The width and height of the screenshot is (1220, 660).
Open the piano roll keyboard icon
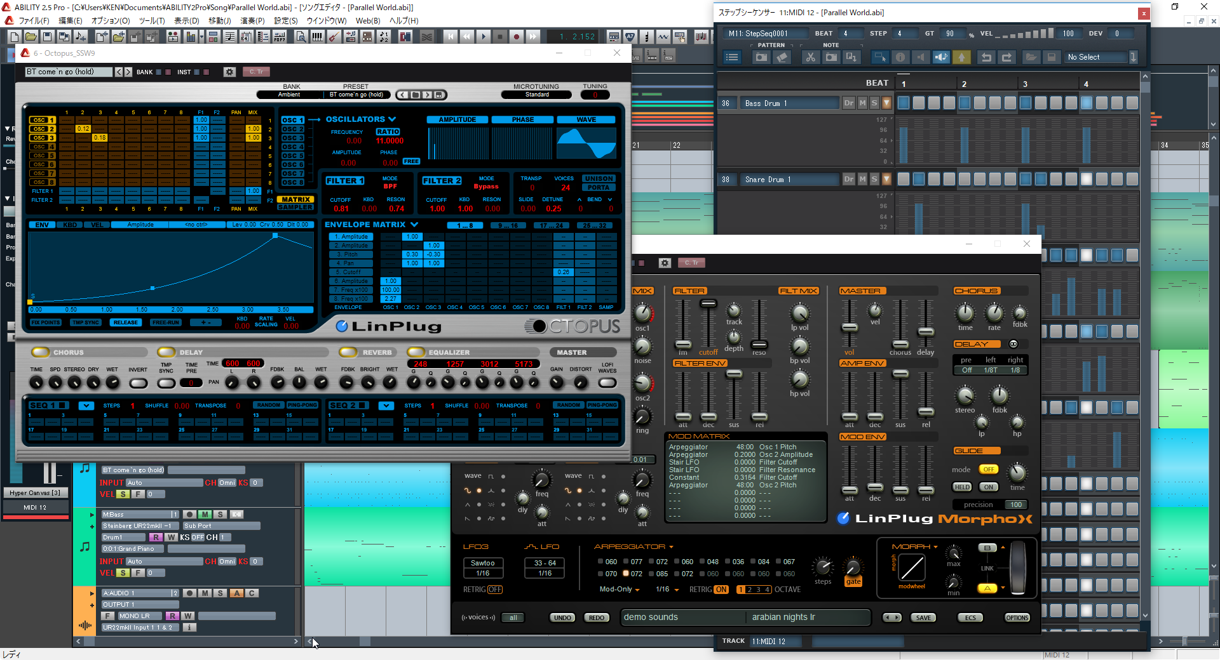click(x=317, y=37)
